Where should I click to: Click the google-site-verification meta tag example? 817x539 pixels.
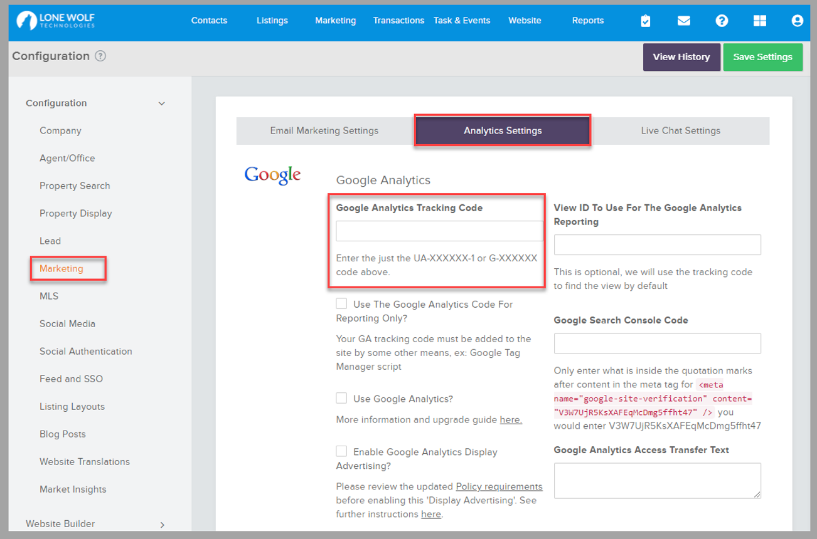click(x=653, y=398)
